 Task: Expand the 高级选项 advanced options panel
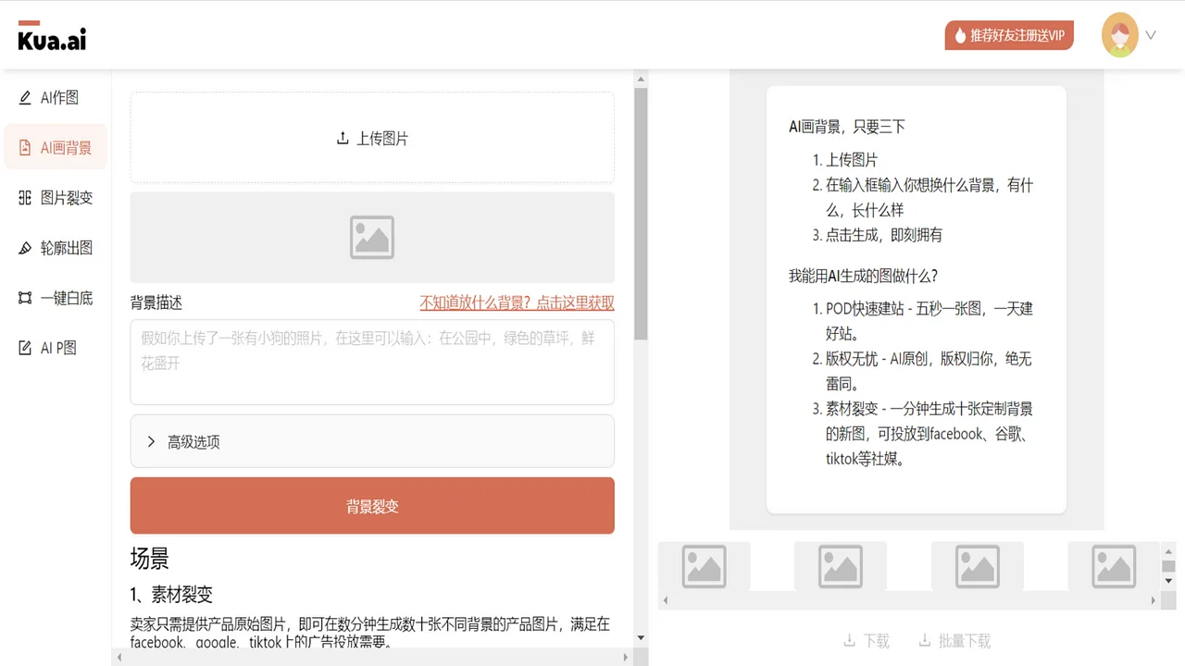pos(372,441)
